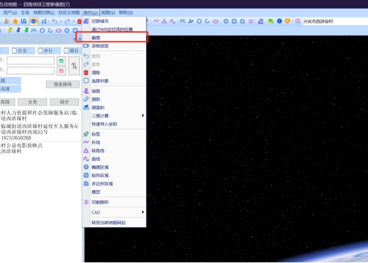Select the 公交 radio button
This screenshot has height=263, width=368.
point(15,50)
